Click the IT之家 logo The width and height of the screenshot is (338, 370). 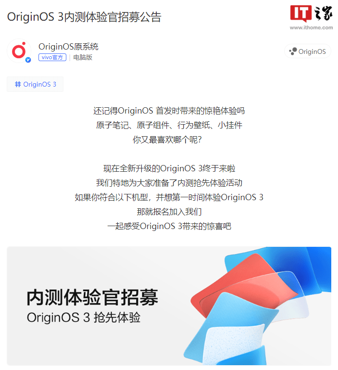(x=311, y=13)
